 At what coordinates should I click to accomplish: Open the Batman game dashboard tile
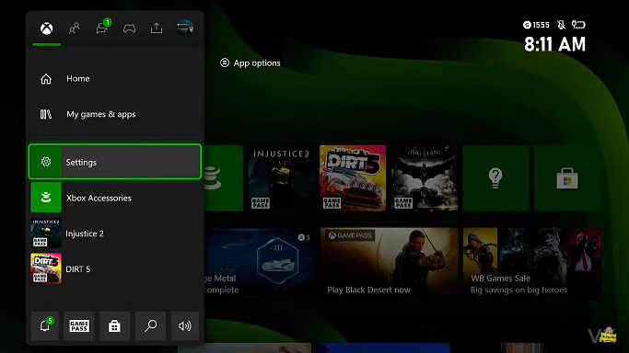[x=424, y=177]
